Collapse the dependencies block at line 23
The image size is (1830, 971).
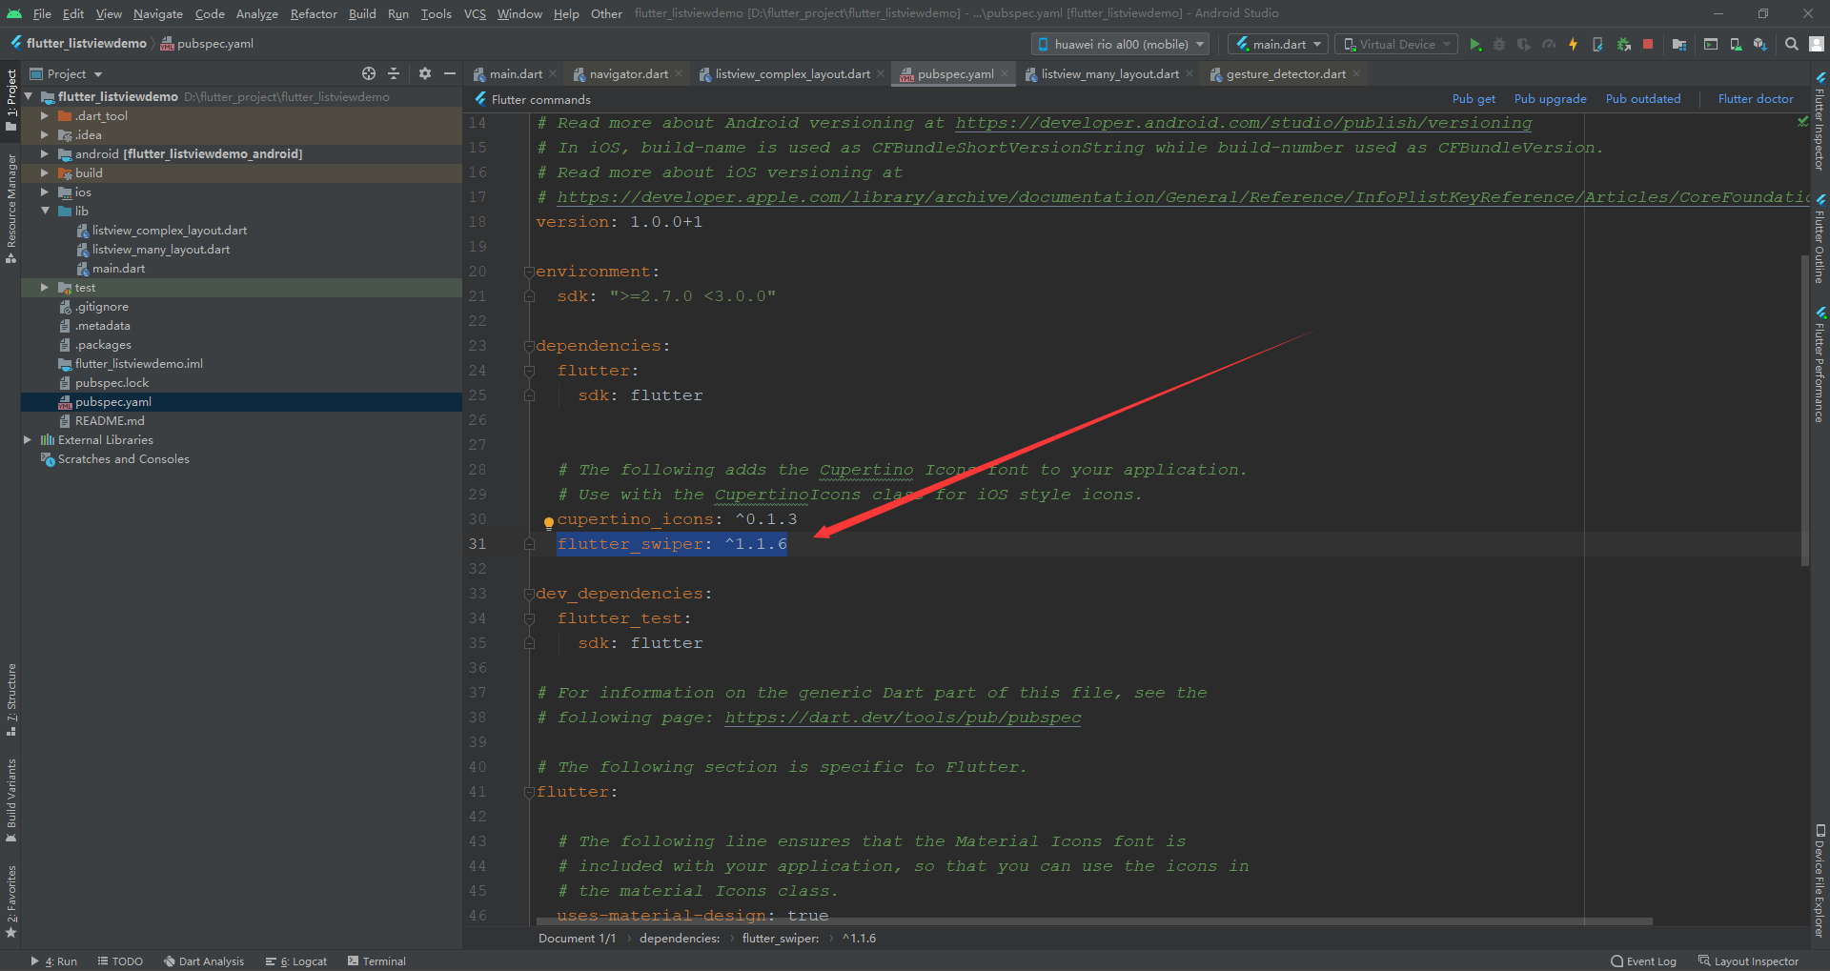[x=529, y=346]
